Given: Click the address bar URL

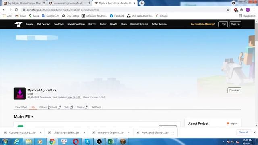Looking at the screenshot, I should 63,10.
